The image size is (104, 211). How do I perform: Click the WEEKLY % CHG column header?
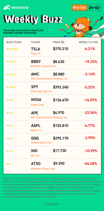click(88, 42)
